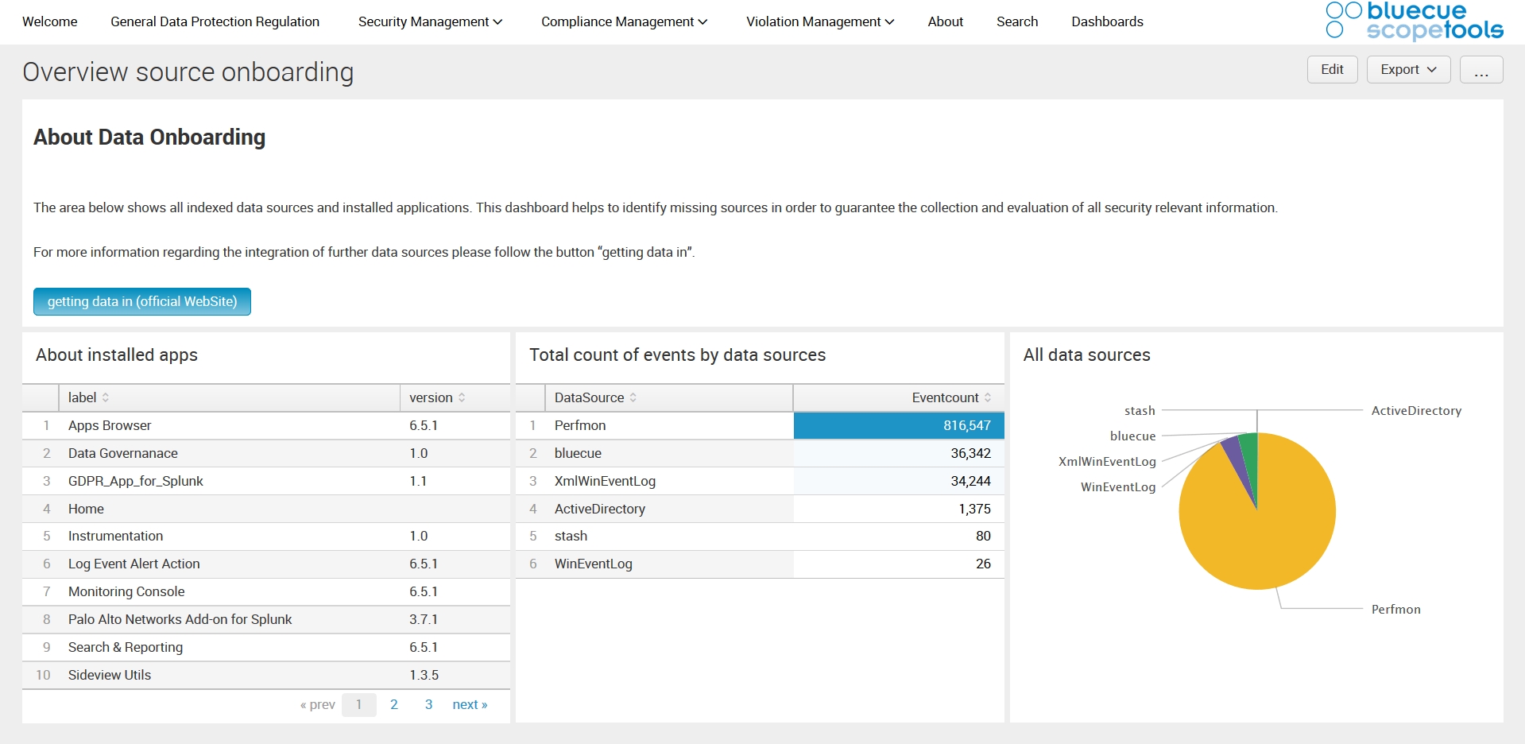Viewport: 1525px width, 744px height.
Task: Click the next » pagination link
Action: [470, 704]
